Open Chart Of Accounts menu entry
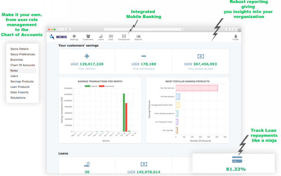 [x=22, y=65]
